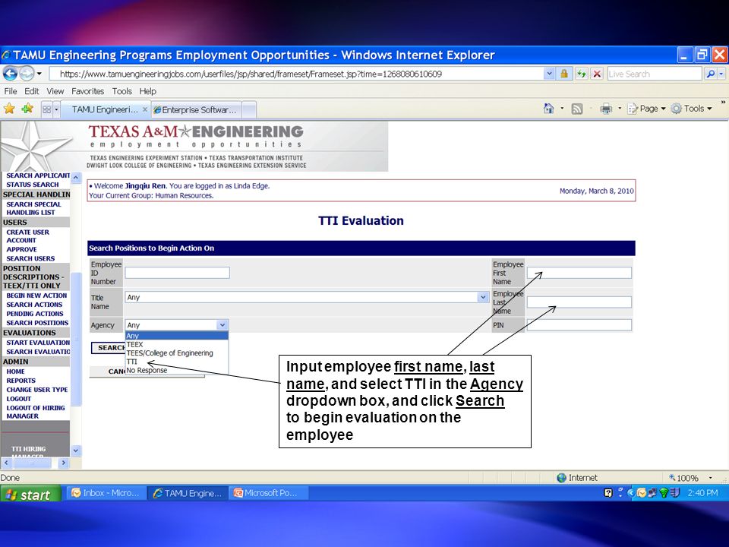Click sidebar horizontal scroll right arrow

[x=64, y=463]
